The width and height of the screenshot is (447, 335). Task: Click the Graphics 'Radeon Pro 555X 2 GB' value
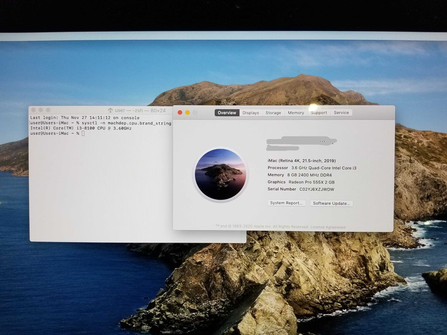(311, 182)
